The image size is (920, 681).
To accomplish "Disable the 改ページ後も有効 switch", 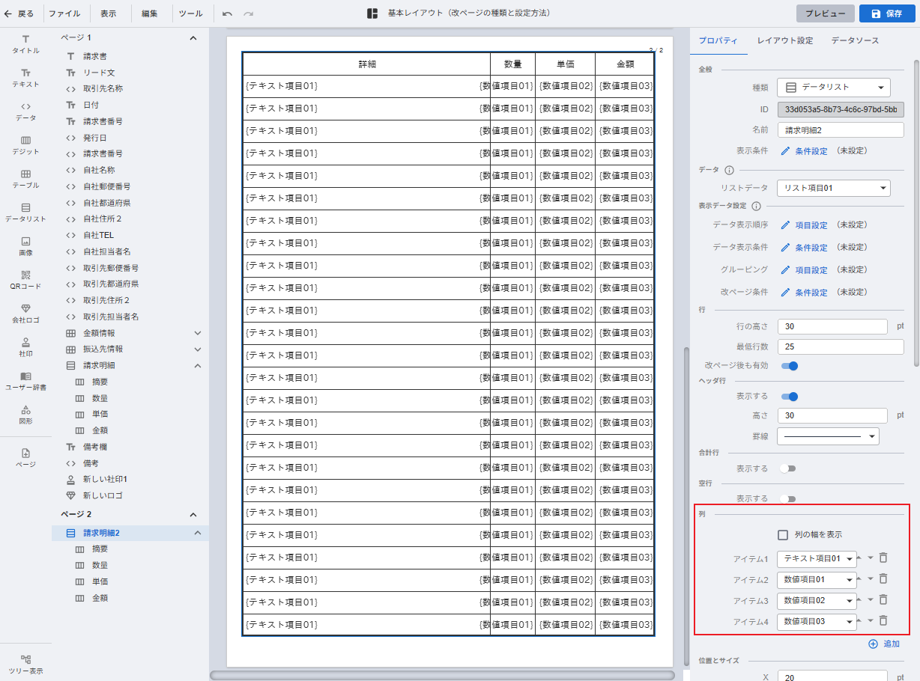I will [x=789, y=366].
